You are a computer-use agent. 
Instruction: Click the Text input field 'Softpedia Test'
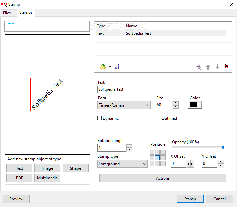point(161,89)
